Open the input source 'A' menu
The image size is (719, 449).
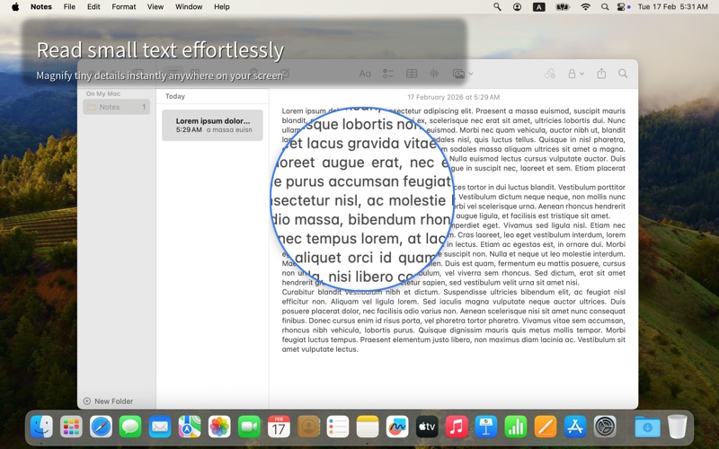[x=538, y=7]
